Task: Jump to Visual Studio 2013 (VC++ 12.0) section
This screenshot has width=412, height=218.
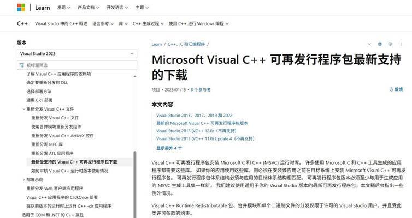Action: (196, 131)
